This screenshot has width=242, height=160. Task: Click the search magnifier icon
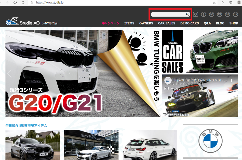click(187, 14)
